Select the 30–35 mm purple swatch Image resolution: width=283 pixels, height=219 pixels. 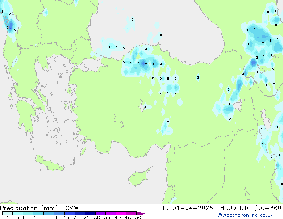[100, 213]
